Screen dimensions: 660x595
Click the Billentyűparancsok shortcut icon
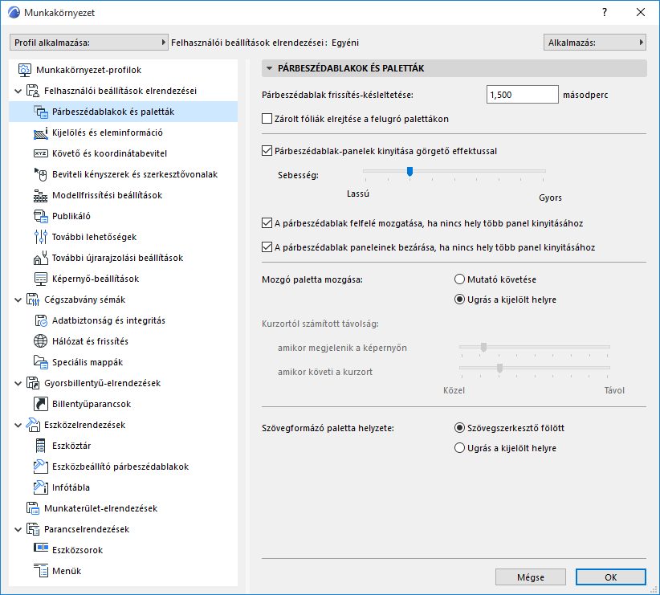pyautogui.click(x=42, y=404)
